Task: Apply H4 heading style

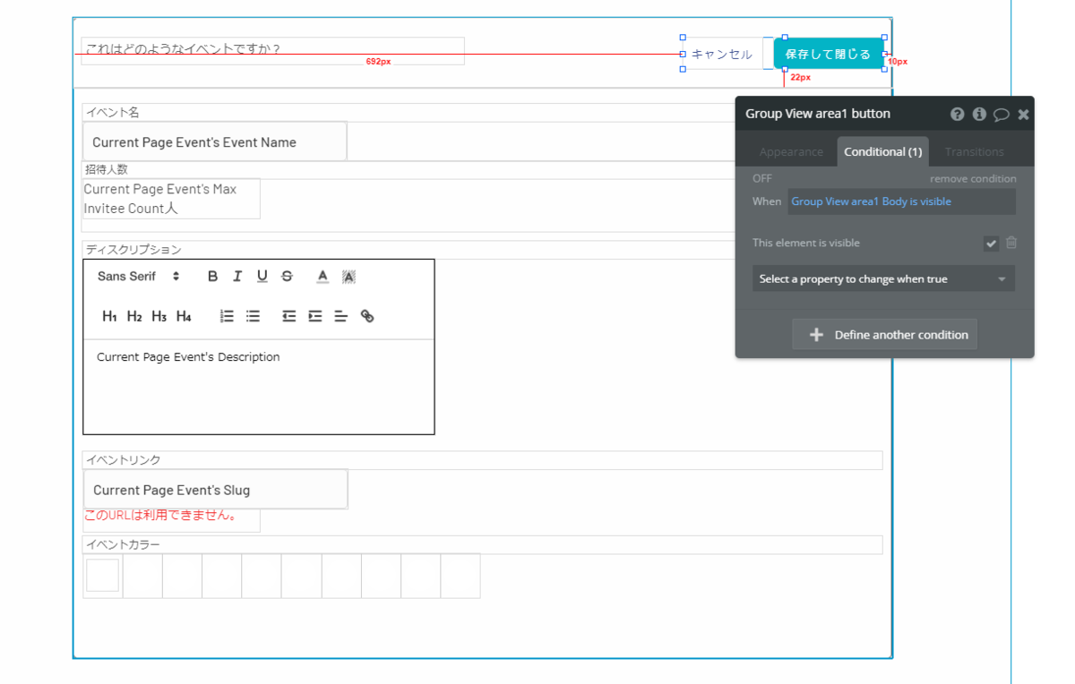Action: coord(184,316)
